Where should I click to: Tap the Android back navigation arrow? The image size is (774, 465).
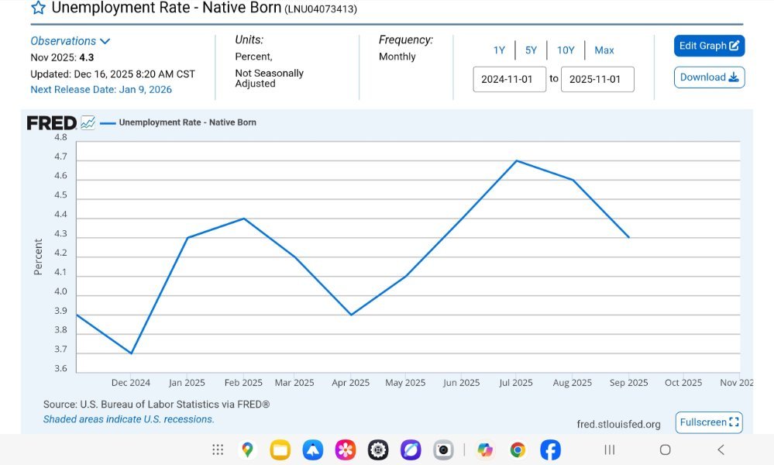721,449
